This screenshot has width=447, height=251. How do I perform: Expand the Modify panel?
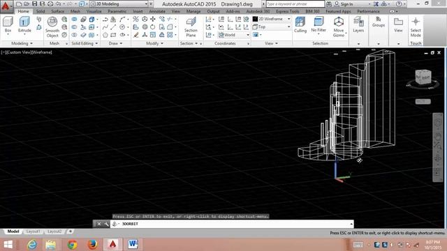tap(154, 43)
